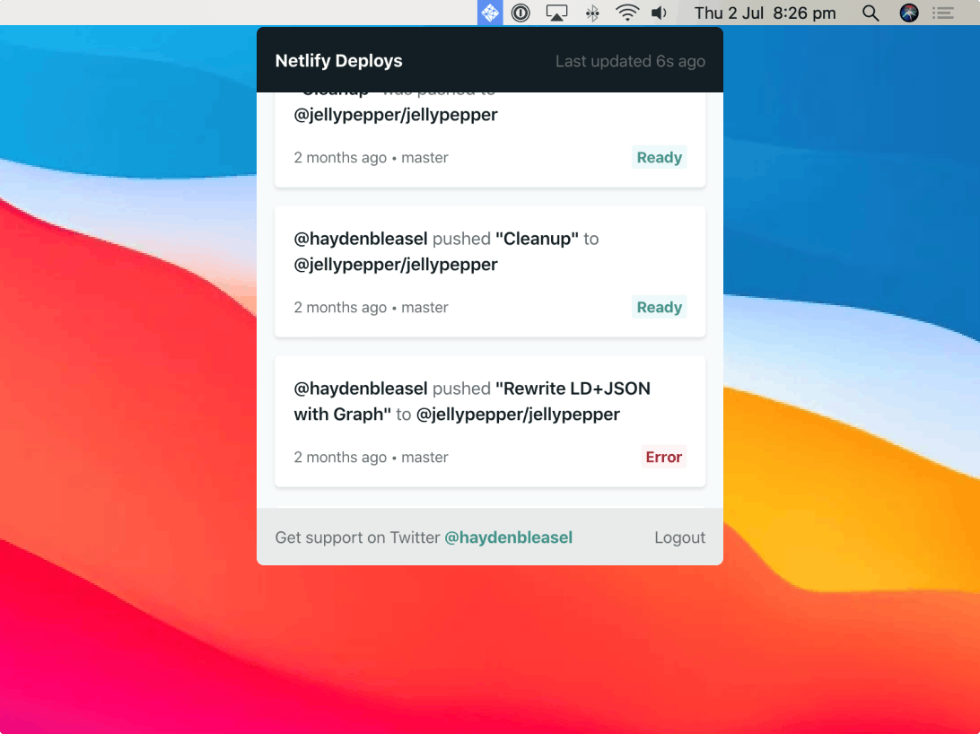Open @haydenbleasel Twitter support link
Image resolution: width=980 pixels, height=734 pixels.
tap(508, 537)
